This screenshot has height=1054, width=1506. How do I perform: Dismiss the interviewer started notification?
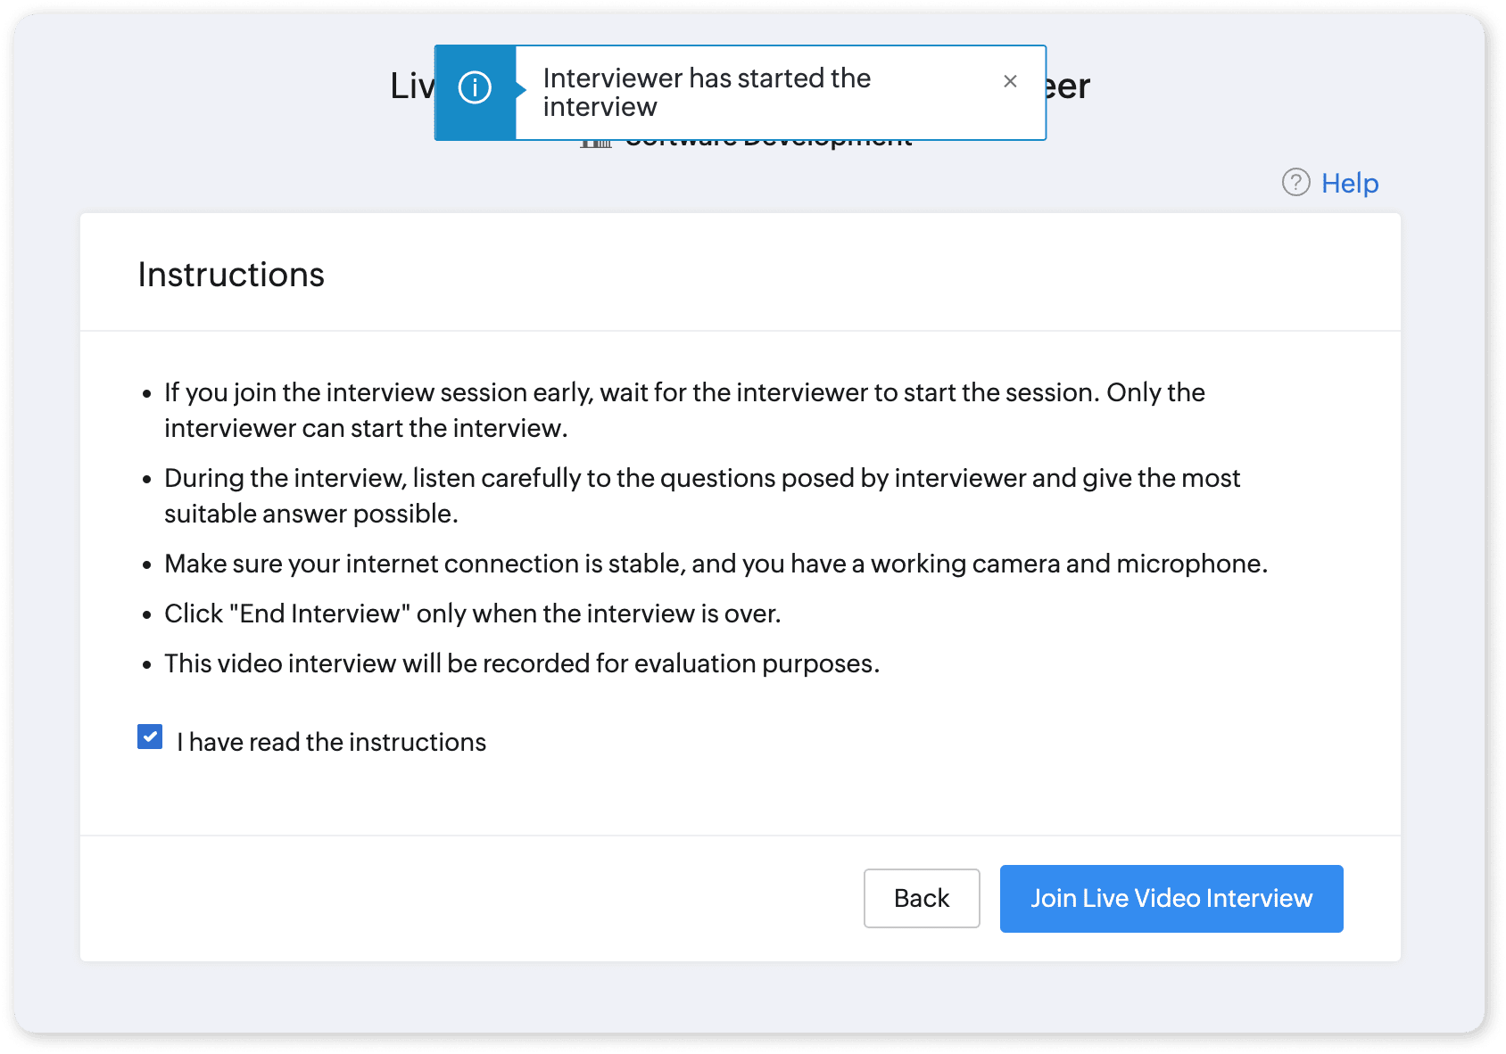click(x=1010, y=81)
